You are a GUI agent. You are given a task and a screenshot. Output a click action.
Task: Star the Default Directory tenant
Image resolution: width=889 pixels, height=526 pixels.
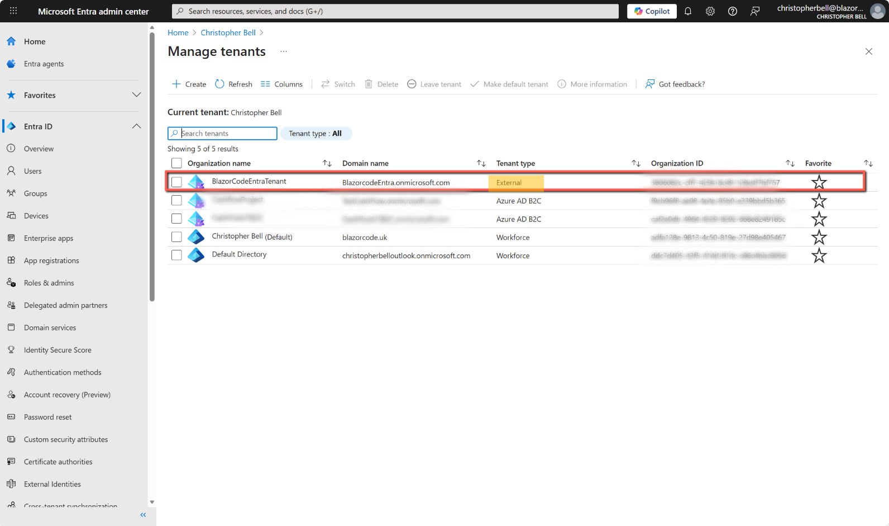[x=819, y=255]
